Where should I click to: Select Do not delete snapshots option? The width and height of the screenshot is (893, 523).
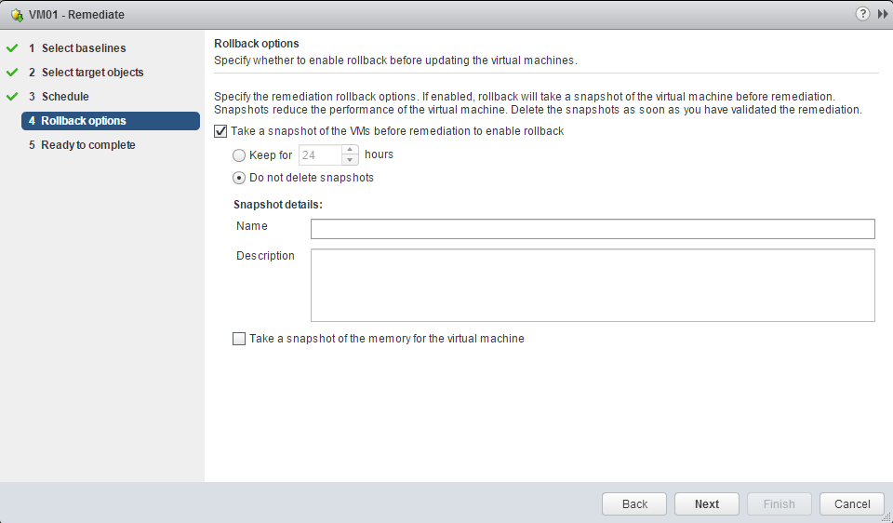239,178
